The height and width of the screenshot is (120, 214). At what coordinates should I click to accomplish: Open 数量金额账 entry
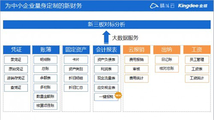[46, 96]
